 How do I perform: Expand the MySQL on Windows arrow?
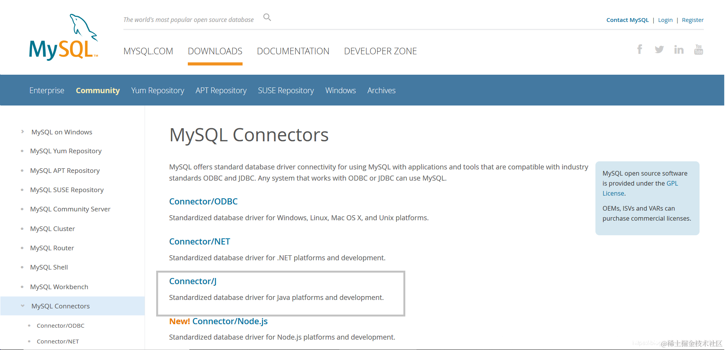click(x=23, y=132)
